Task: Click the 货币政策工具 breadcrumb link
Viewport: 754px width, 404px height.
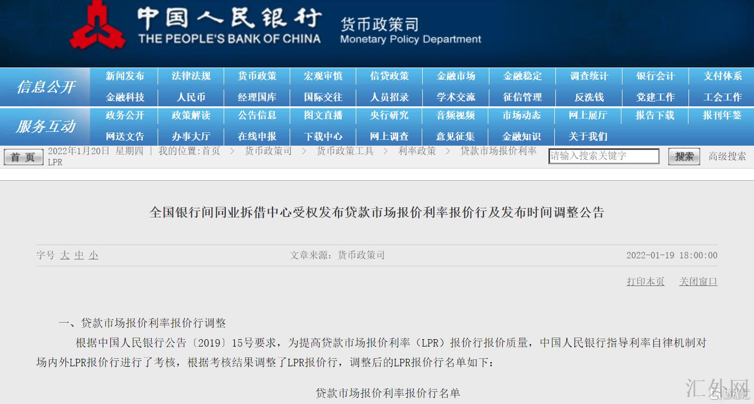Action: (345, 151)
